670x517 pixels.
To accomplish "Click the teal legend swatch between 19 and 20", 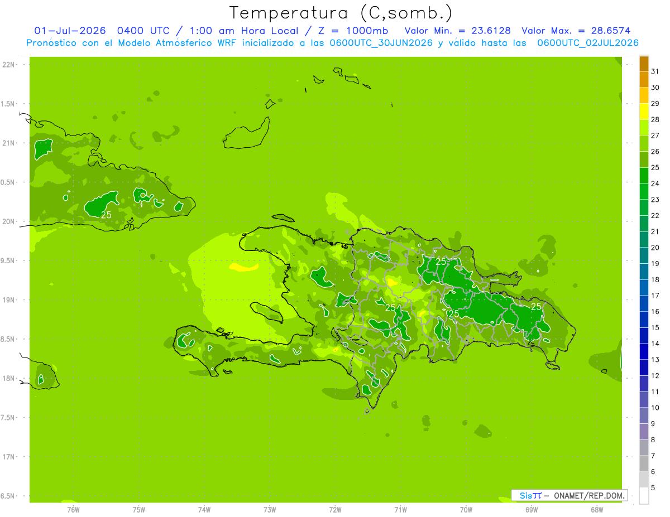I will pos(644,255).
